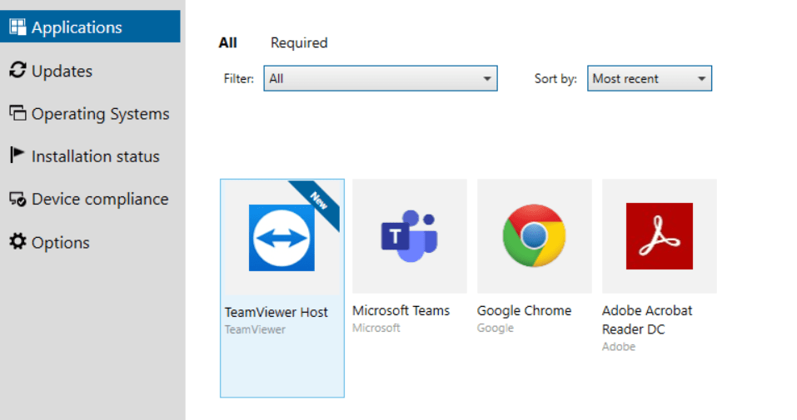Click the Adobe Acrobat Reader DC title
Screen dimensions: 797x420
point(647,320)
